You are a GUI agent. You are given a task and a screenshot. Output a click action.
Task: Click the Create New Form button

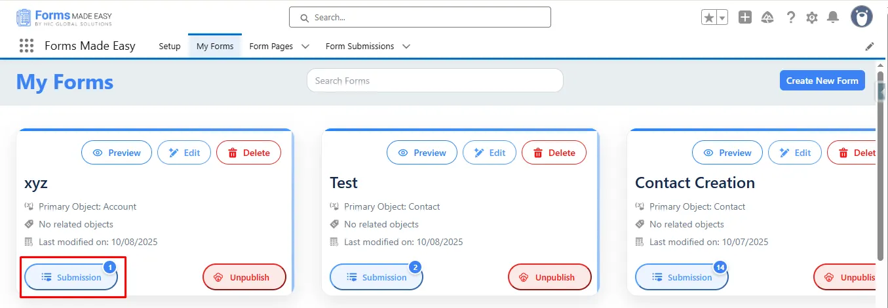point(822,81)
